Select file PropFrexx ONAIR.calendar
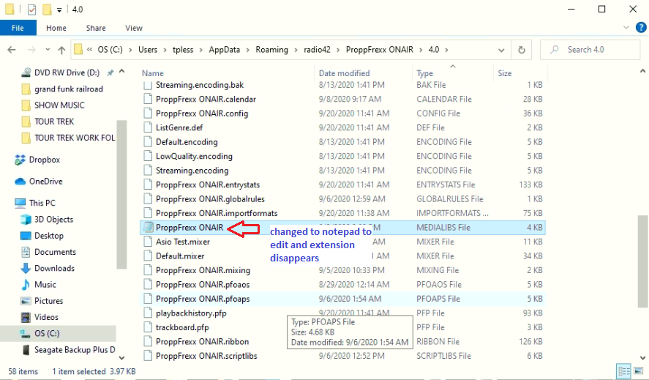The height and width of the screenshot is (380, 649). point(206,100)
